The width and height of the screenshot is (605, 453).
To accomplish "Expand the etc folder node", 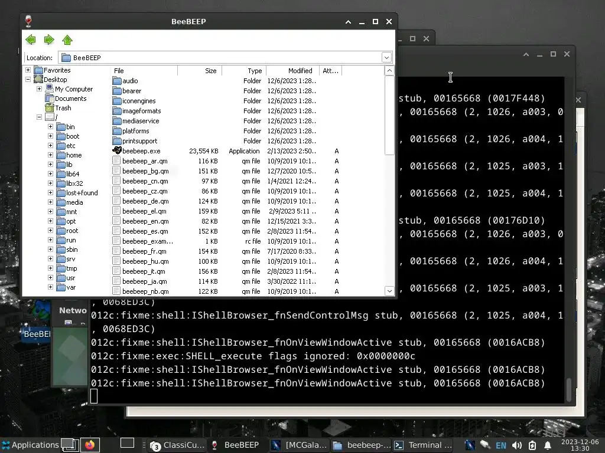I will 51,146.
